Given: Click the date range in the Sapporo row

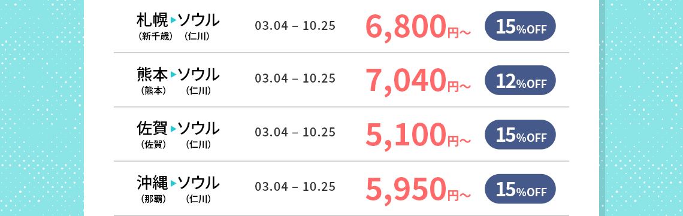Looking at the screenshot, I should point(295,26).
